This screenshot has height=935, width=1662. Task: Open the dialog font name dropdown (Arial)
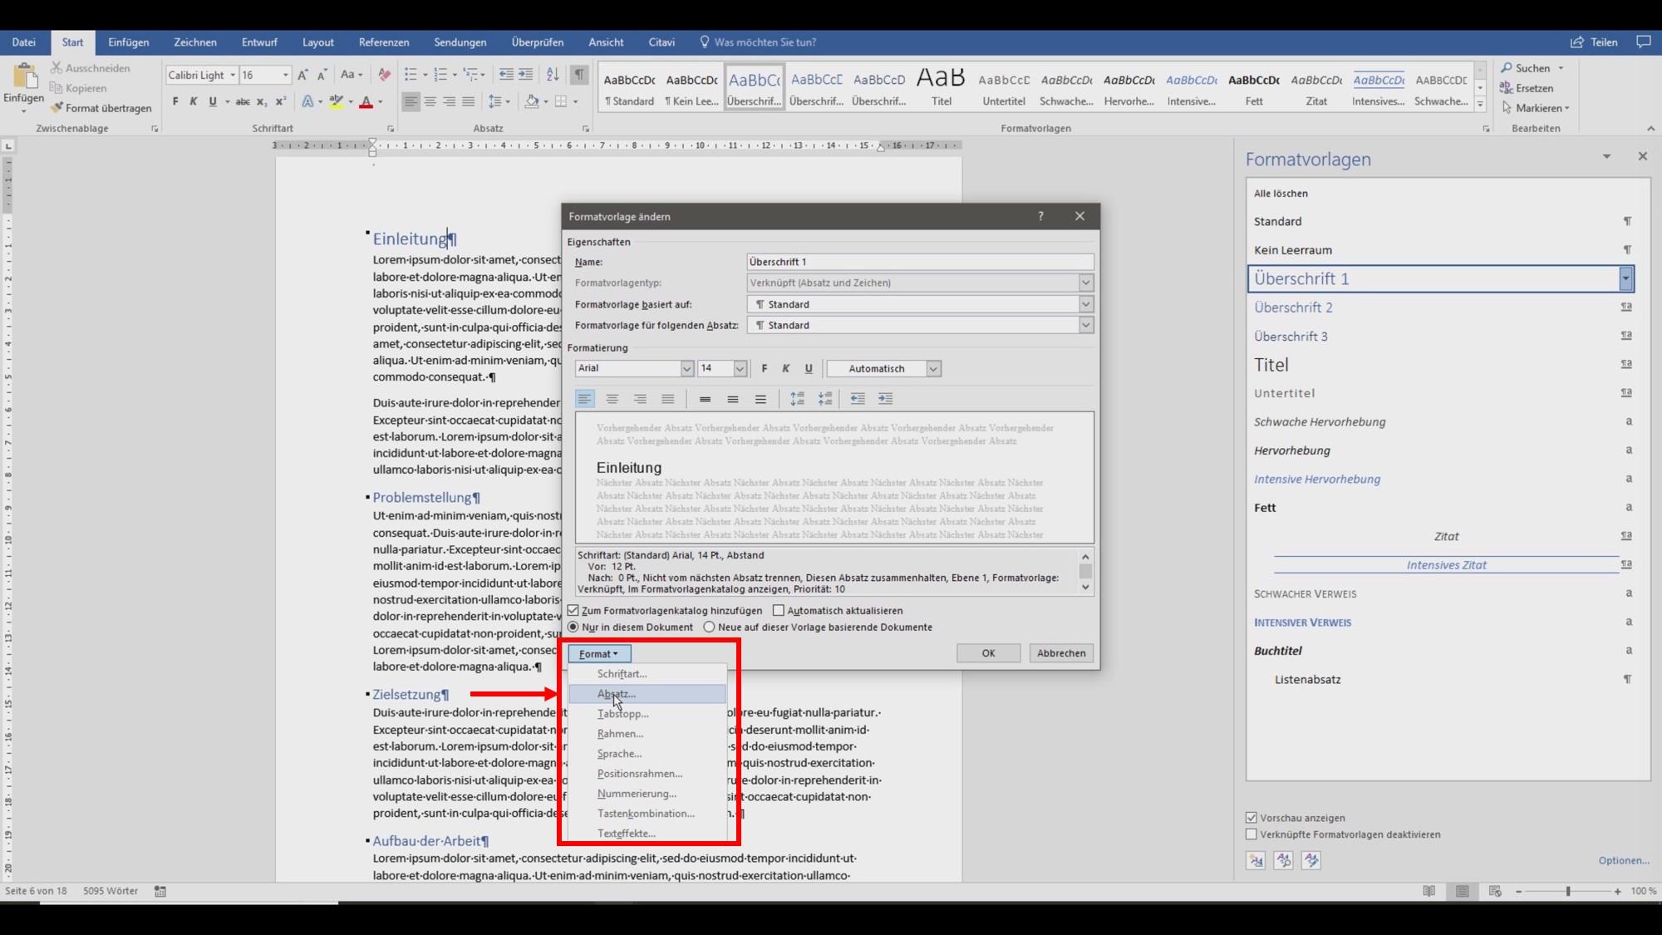pyautogui.click(x=686, y=368)
